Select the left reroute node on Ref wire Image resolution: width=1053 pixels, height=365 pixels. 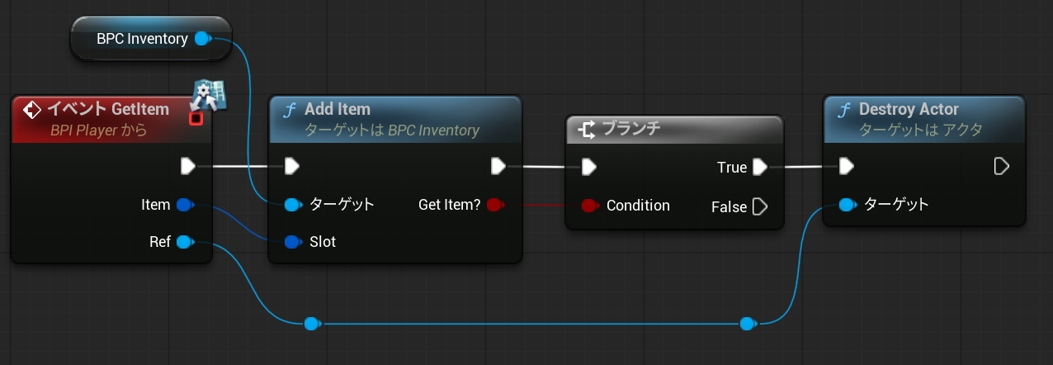311,324
